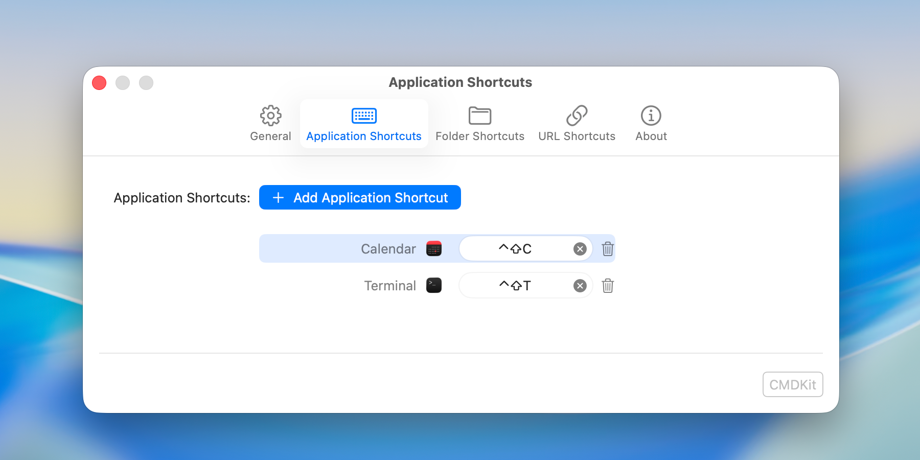Clear the Terminal shortcut using its X button
This screenshot has width=920, height=460.
[579, 286]
